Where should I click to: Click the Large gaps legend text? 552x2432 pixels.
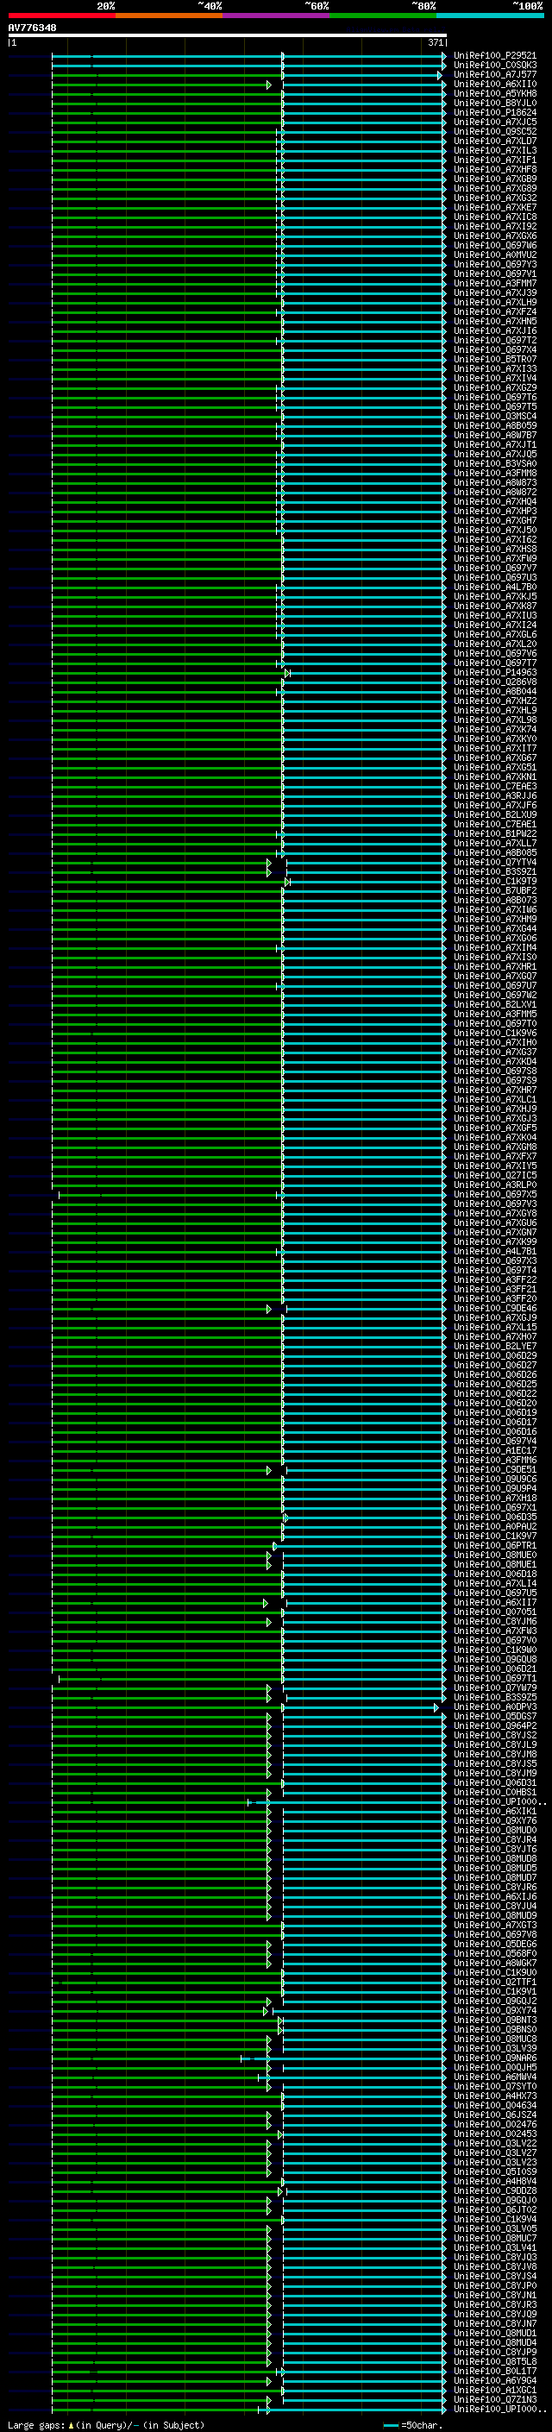point(106,2424)
